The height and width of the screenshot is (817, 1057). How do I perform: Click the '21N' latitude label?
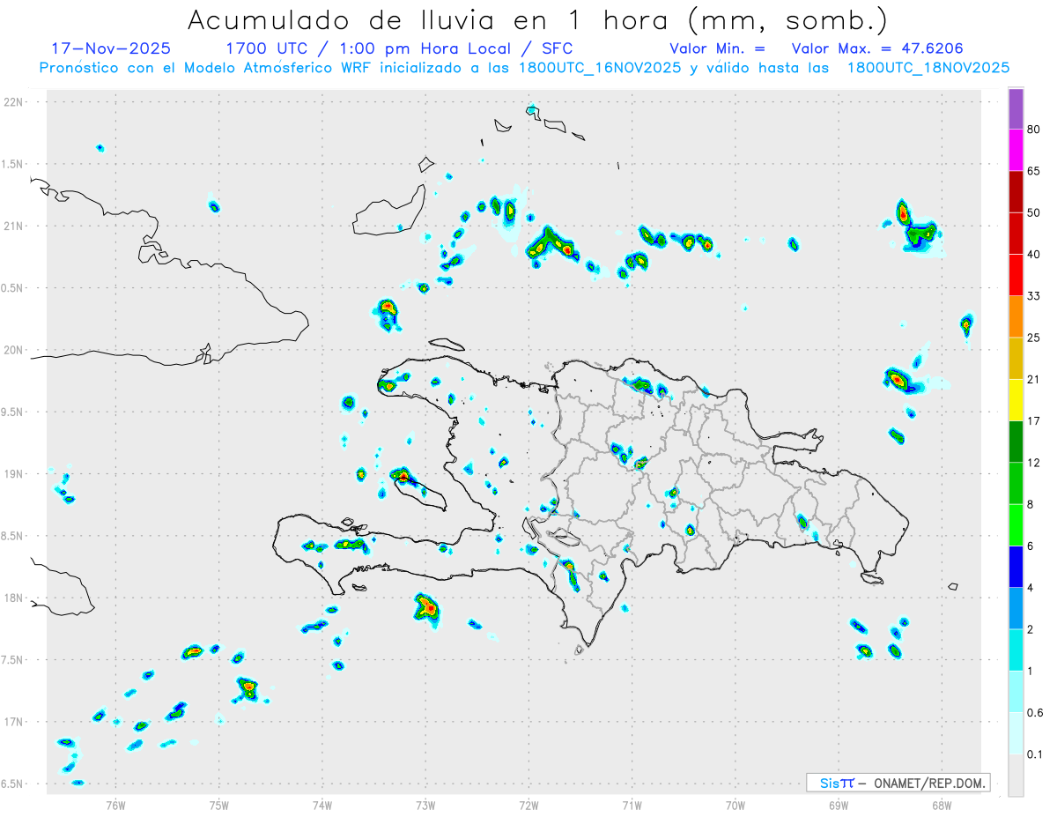13,226
